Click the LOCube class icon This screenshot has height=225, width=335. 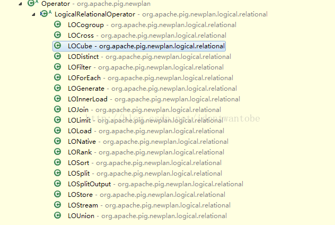tap(57, 46)
